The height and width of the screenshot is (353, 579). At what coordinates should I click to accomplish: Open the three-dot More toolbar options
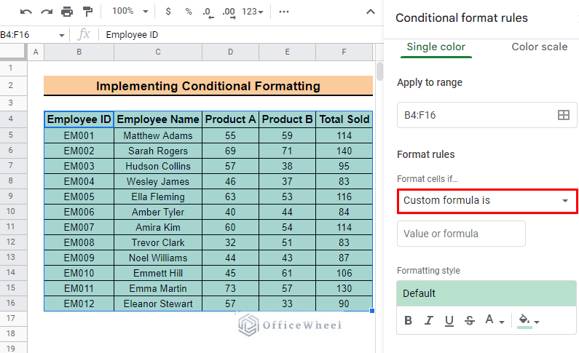click(x=283, y=12)
